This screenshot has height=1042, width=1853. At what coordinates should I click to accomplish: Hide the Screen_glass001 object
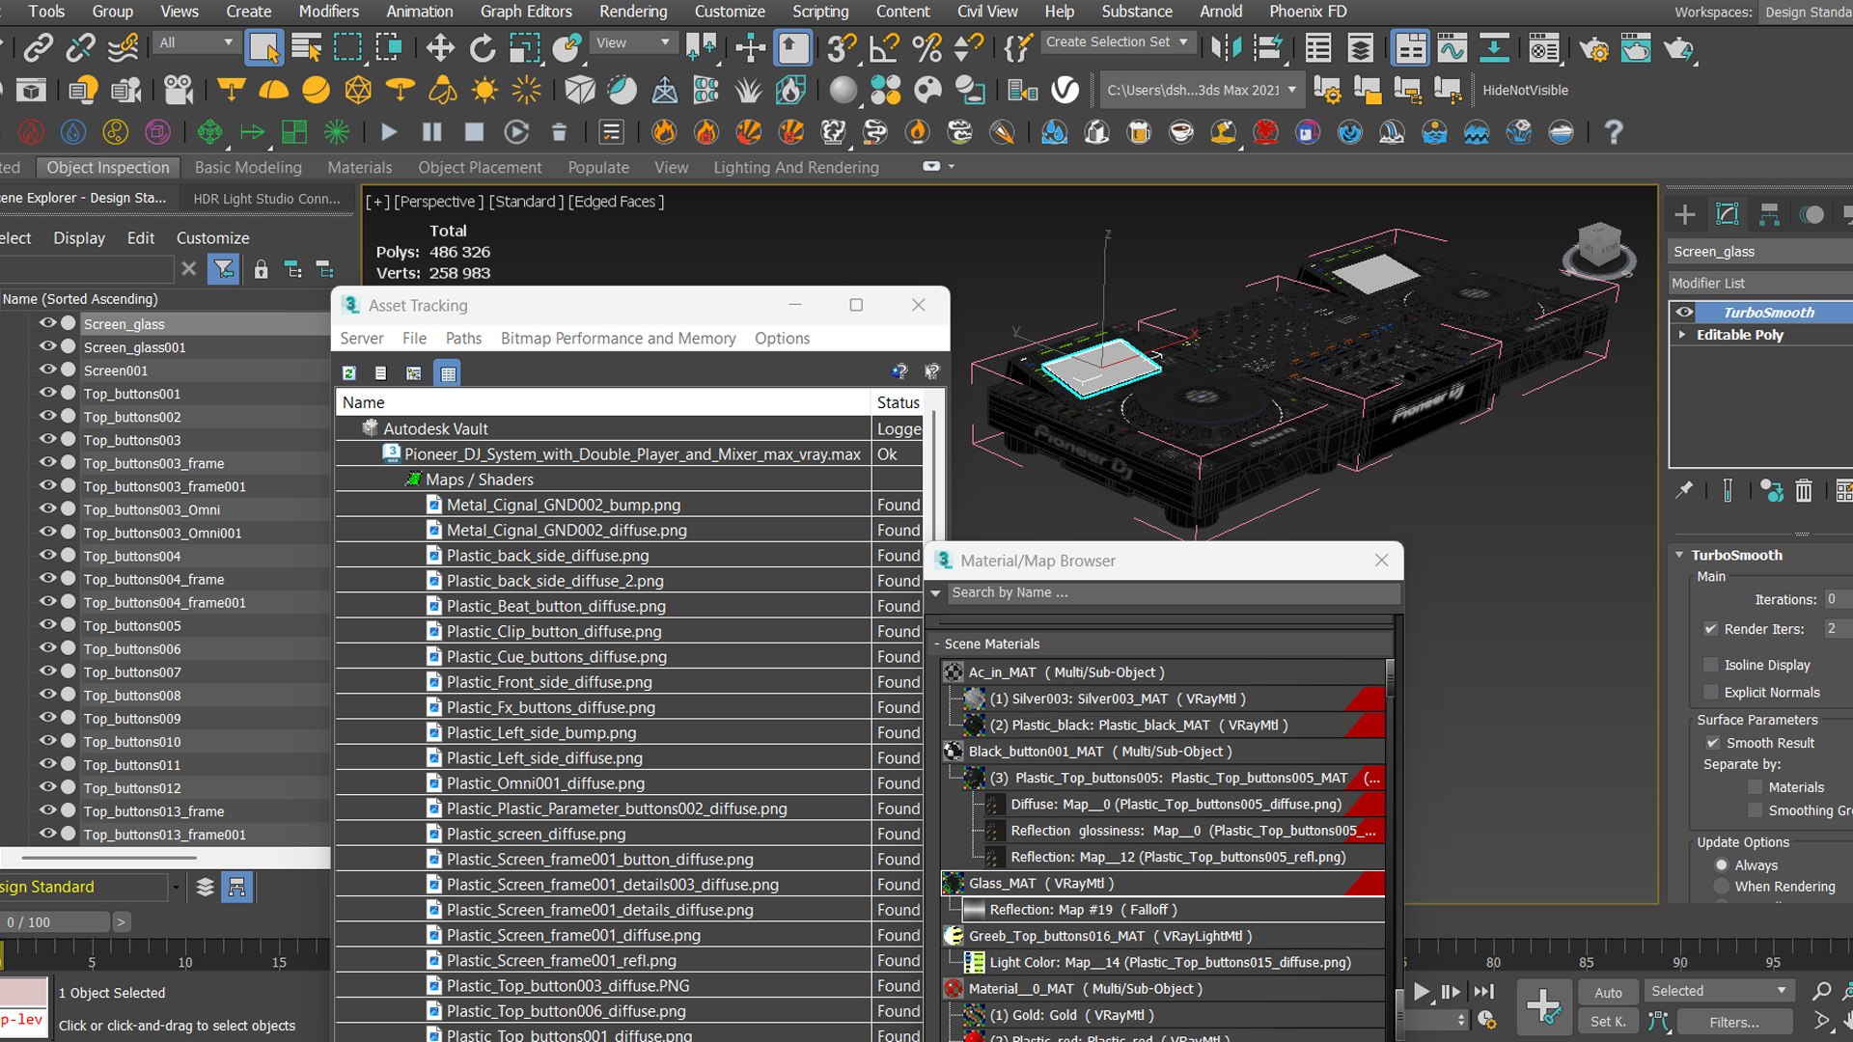click(x=47, y=346)
